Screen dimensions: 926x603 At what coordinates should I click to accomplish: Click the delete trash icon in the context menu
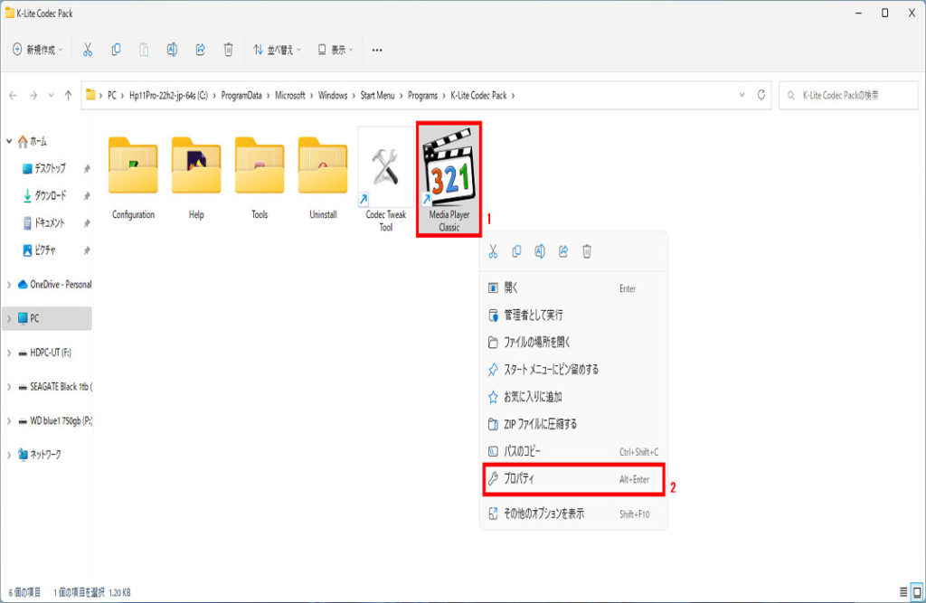(x=586, y=252)
